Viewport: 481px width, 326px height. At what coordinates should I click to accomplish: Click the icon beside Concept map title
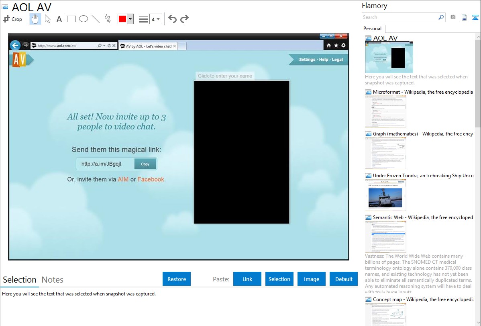[x=368, y=299]
